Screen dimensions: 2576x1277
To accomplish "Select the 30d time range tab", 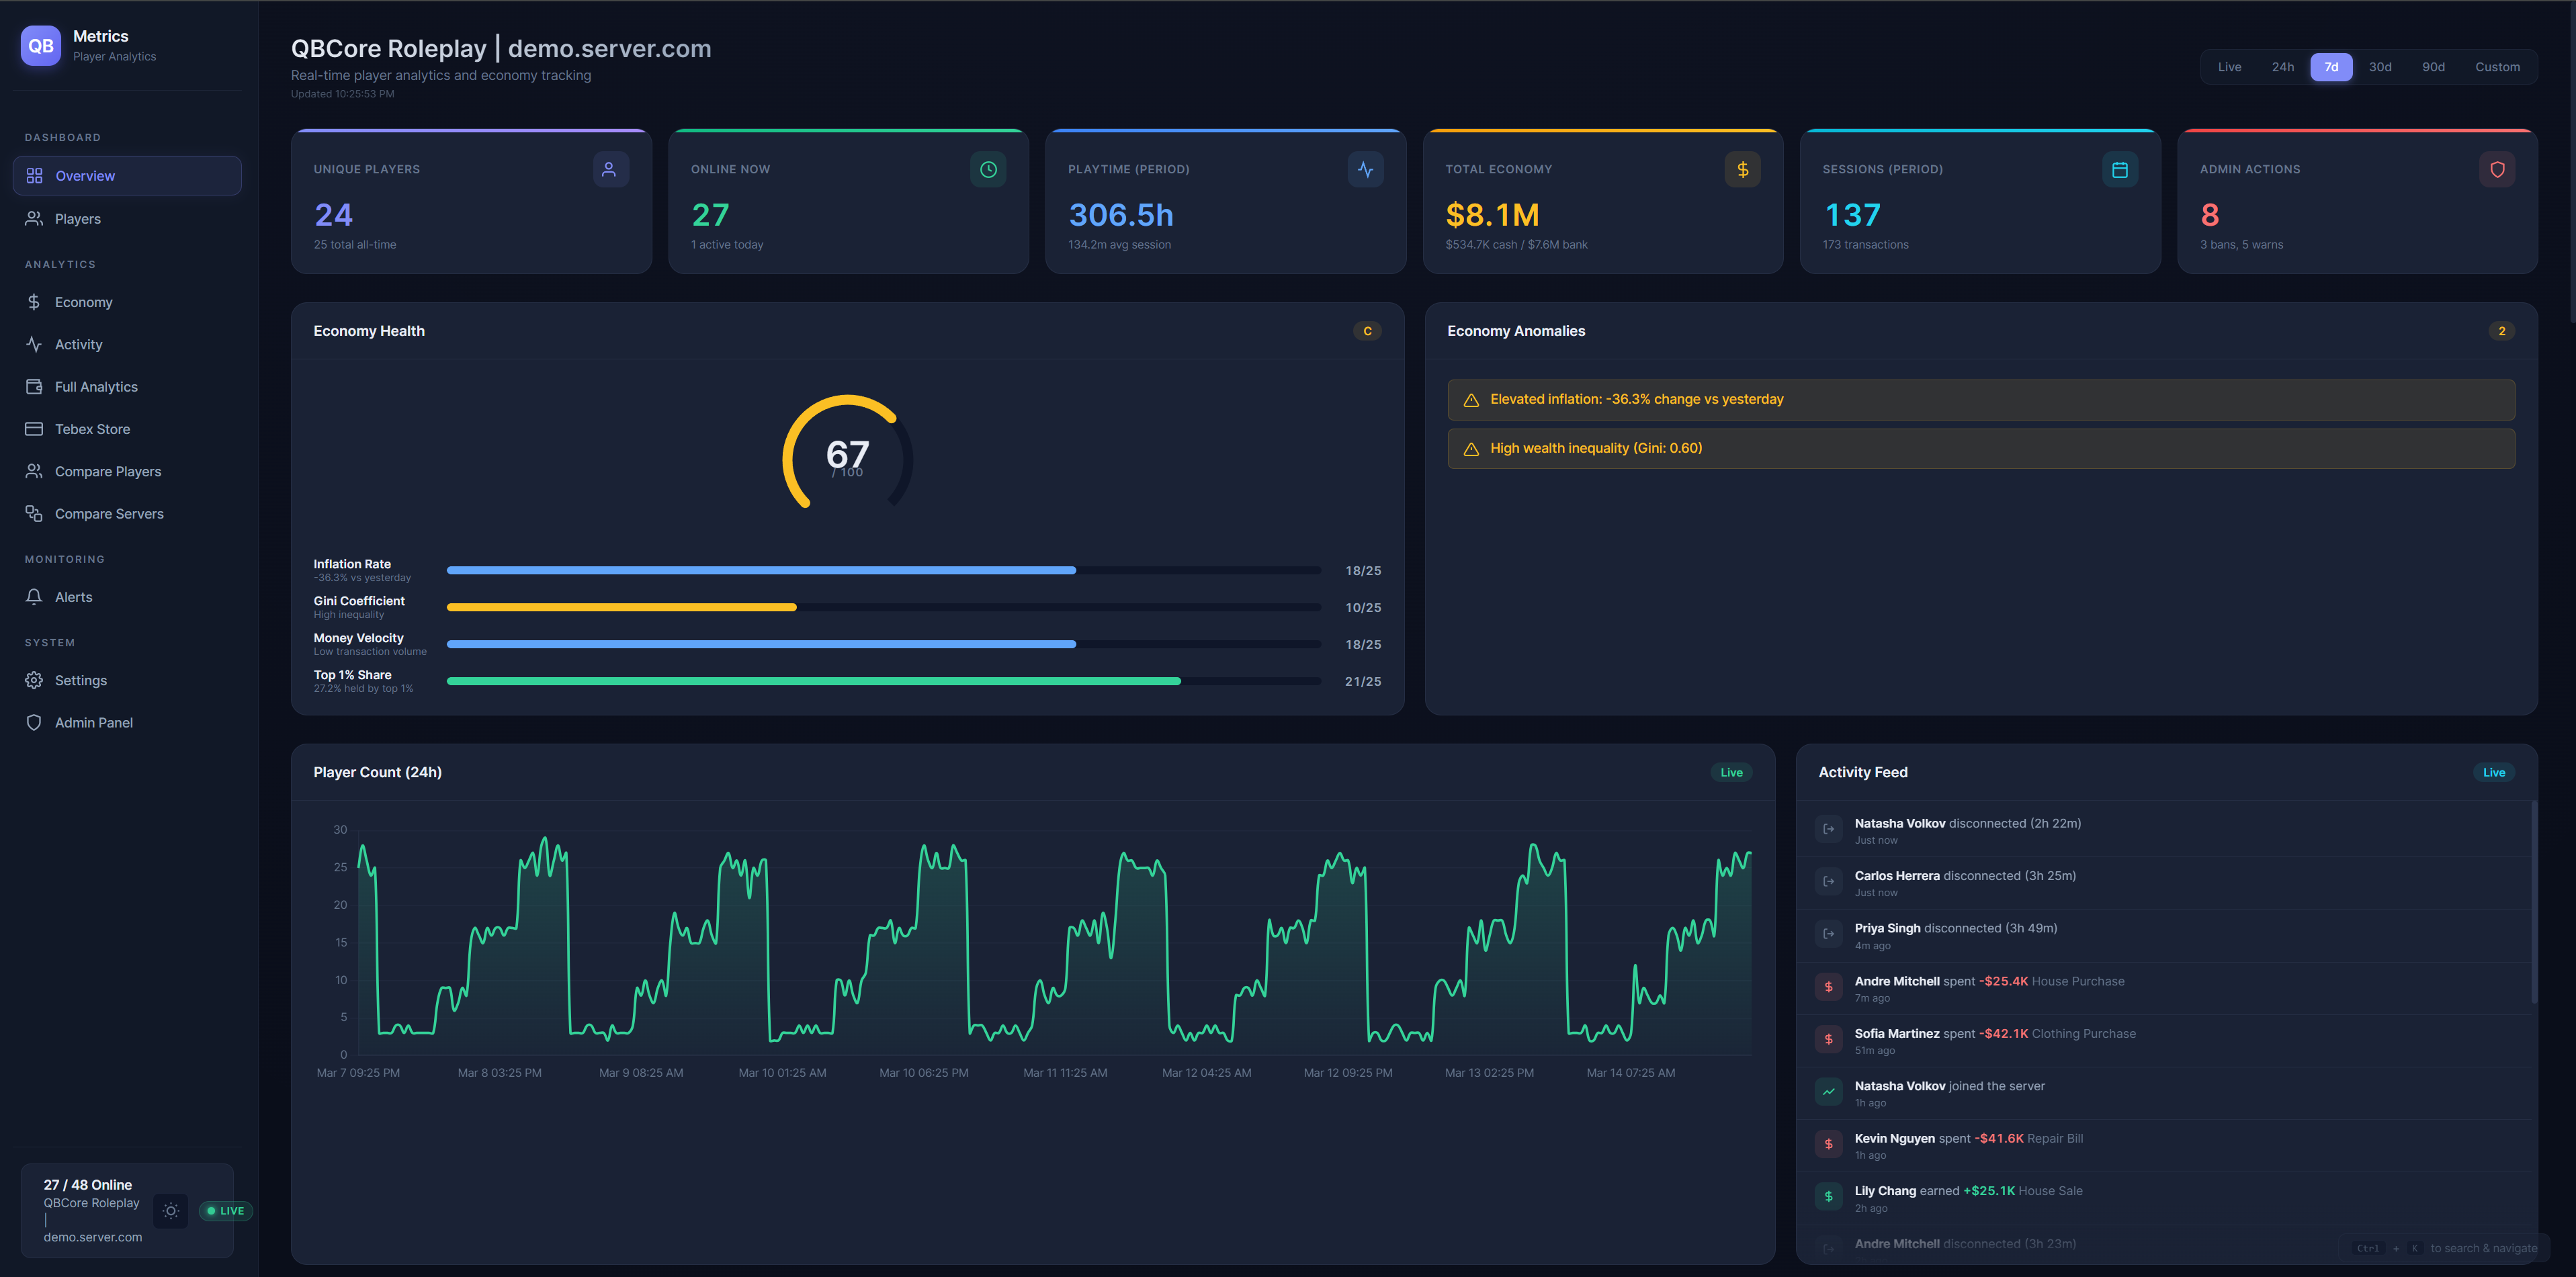I will click(x=2379, y=67).
